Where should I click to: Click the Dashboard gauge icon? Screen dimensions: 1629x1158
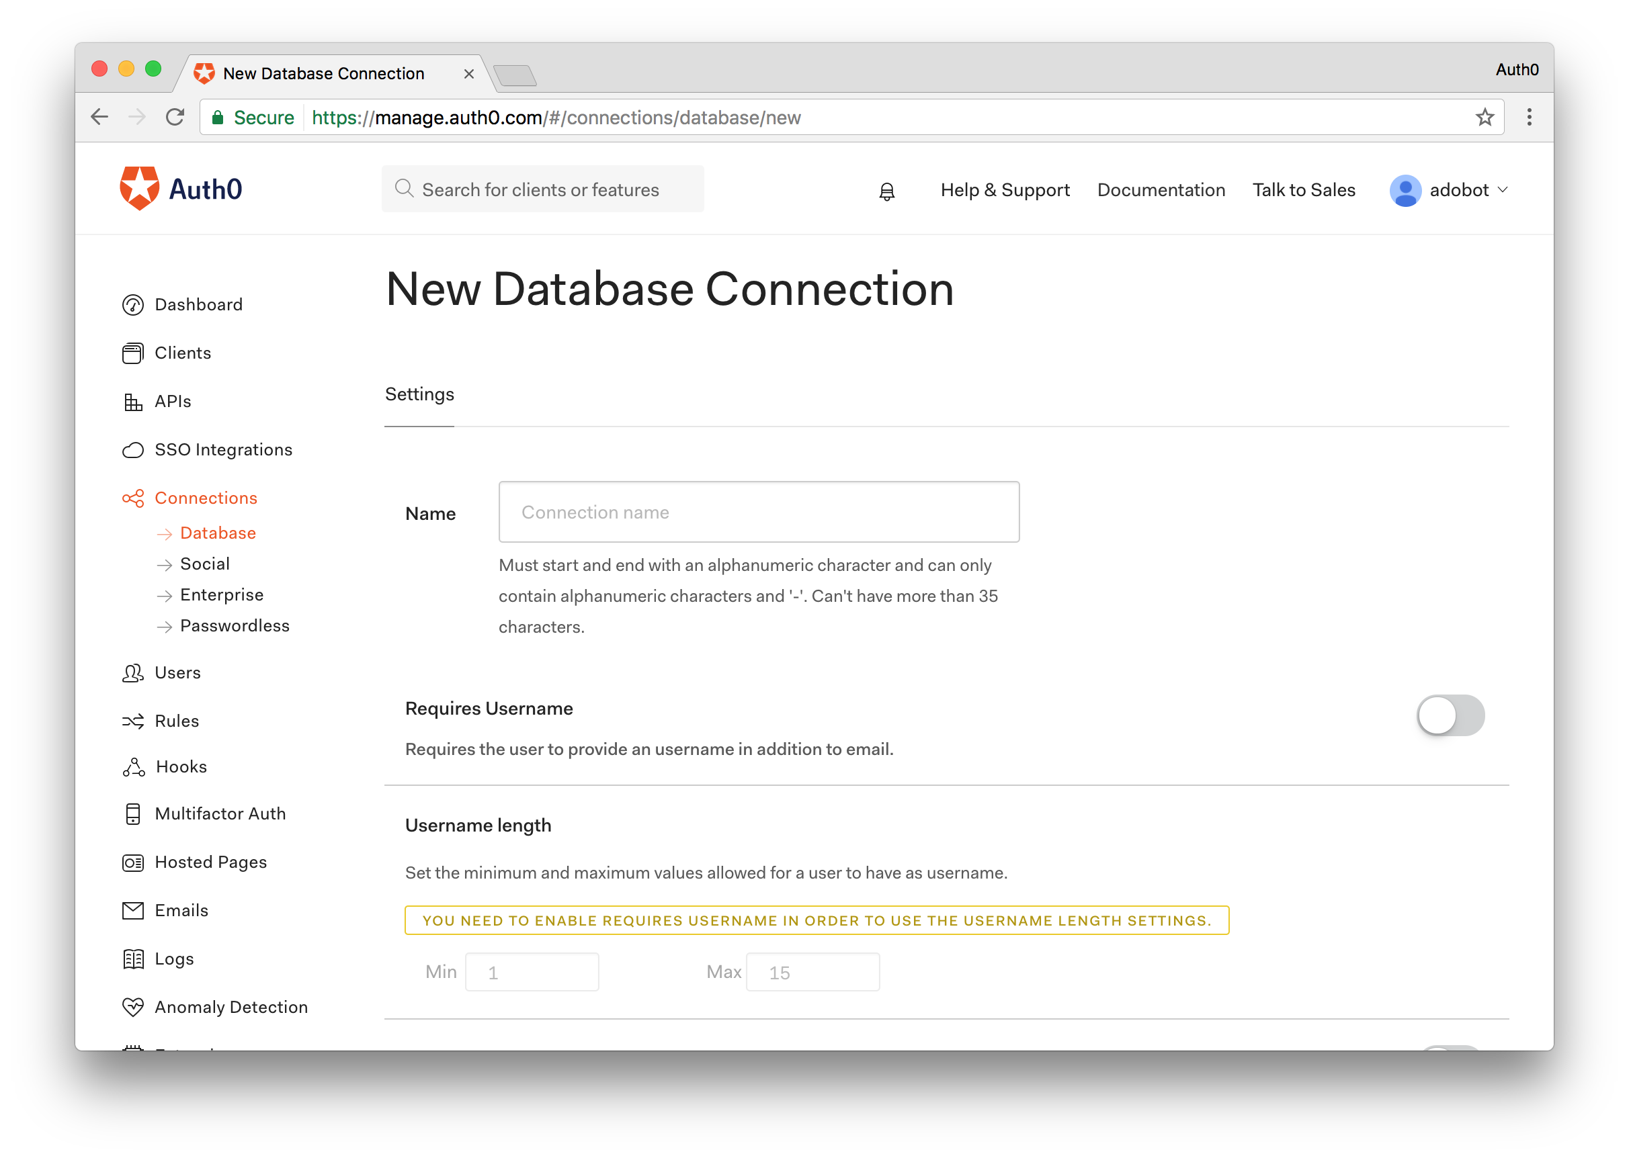point(132,305)
